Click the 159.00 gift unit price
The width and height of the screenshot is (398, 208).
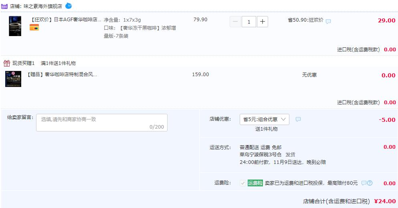(x=200, y=75)
